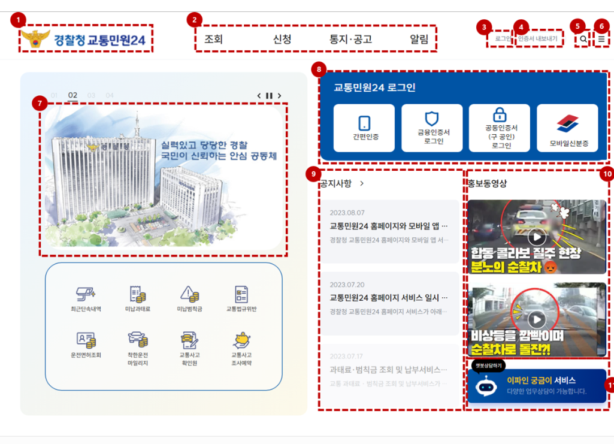Click the 챗봇상담하기 speech bubble
Screen dimensions: 614x444
pos(488,366)
